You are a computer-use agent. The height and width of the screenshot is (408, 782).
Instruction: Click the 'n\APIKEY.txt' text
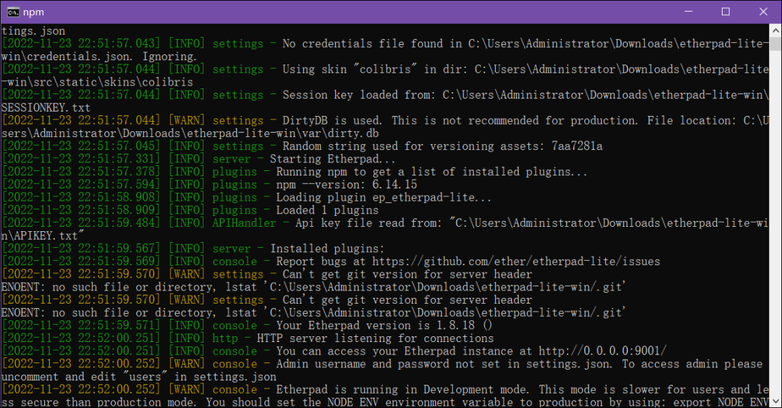[43, 236]
